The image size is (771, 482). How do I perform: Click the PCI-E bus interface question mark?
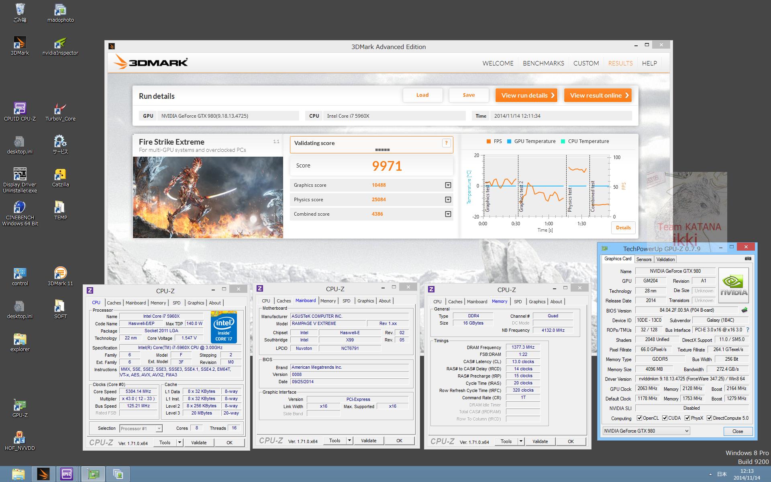[x=747, y=330]
